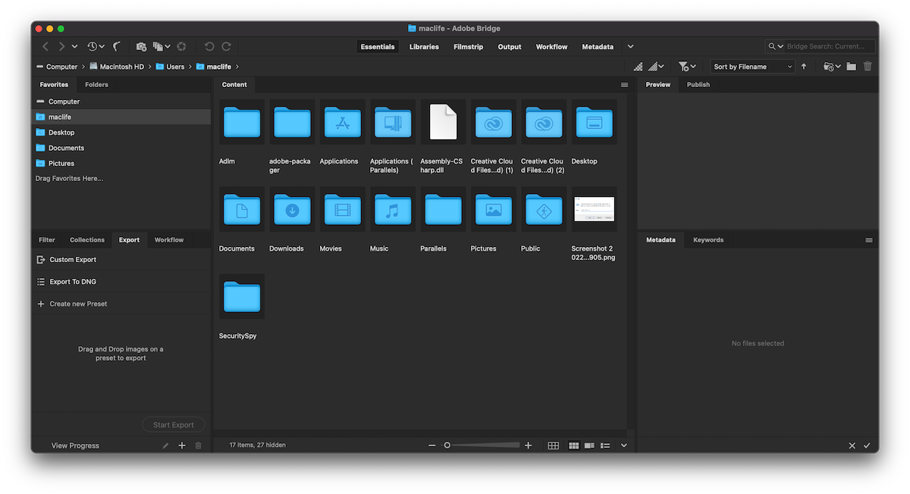910x494 pixels.
Task: Open the Camera Raw filter in the toolbar
Action: (x=182, y=46)
